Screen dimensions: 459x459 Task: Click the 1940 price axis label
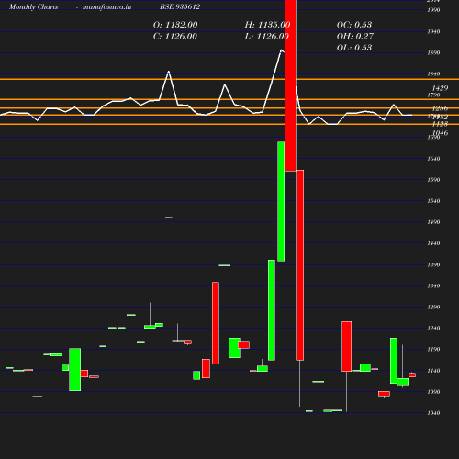[x=433, y=31]
